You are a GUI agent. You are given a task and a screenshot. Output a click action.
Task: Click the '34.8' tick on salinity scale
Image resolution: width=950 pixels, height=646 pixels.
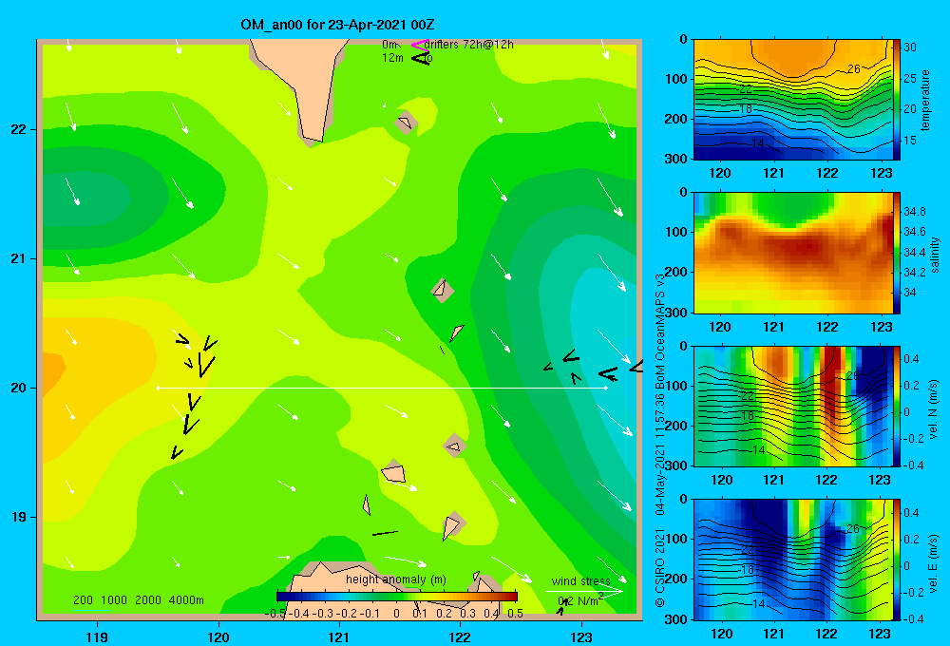pyautogui.click(x=914, y=212)
